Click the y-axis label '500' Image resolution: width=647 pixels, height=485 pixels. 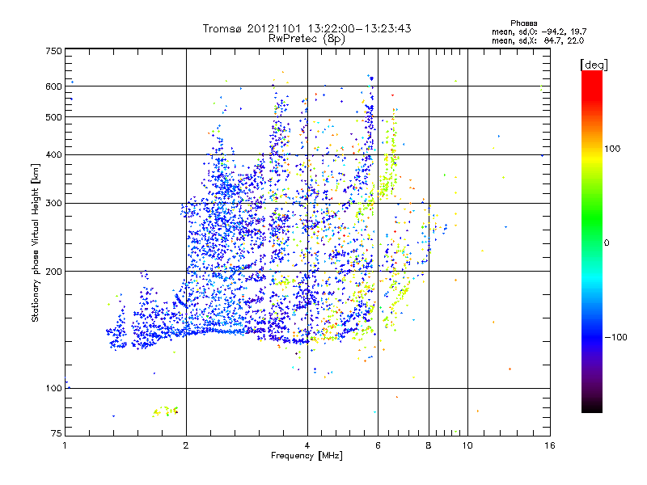pyautogui.click(x=54, y=117)
